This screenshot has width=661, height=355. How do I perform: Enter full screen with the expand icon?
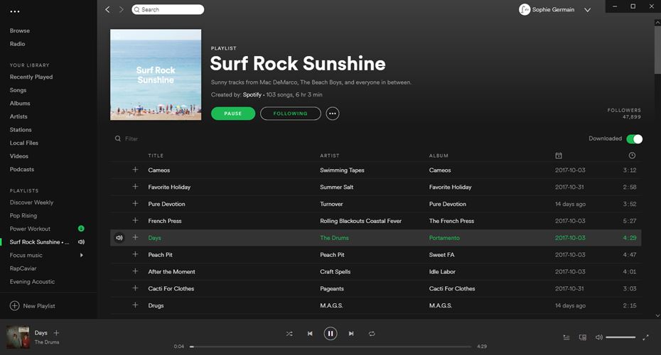pyautogui.click(x=645, y=337)
